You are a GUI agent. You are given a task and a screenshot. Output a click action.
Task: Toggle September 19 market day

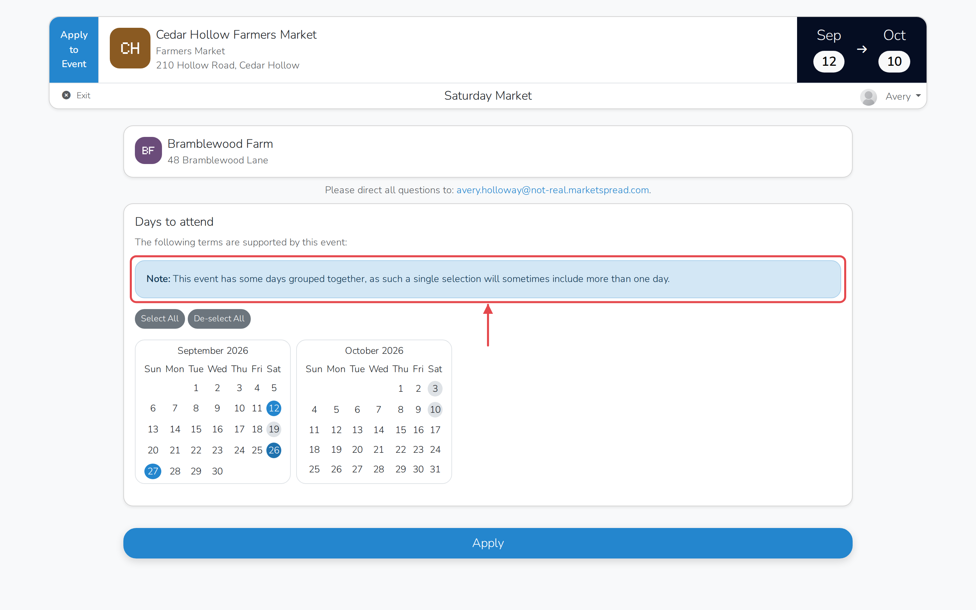point(274,429)
